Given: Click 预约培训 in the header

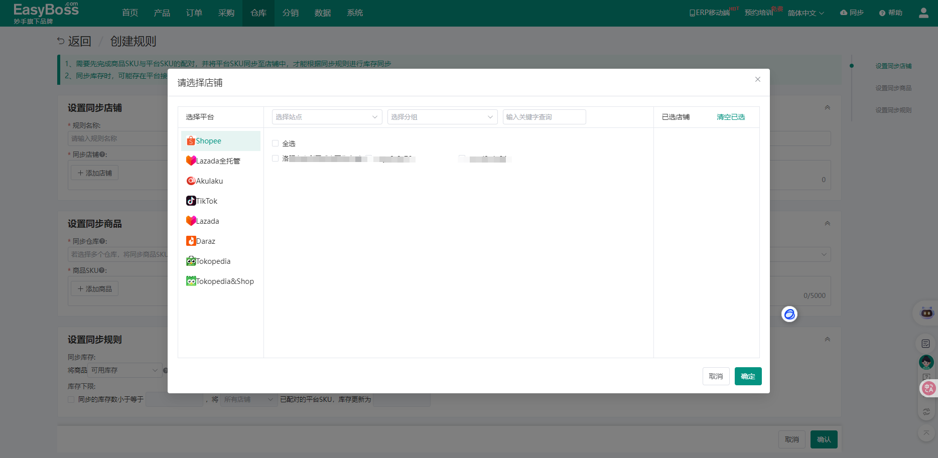Looking at the screenshot, I should (x=759, y=13).
